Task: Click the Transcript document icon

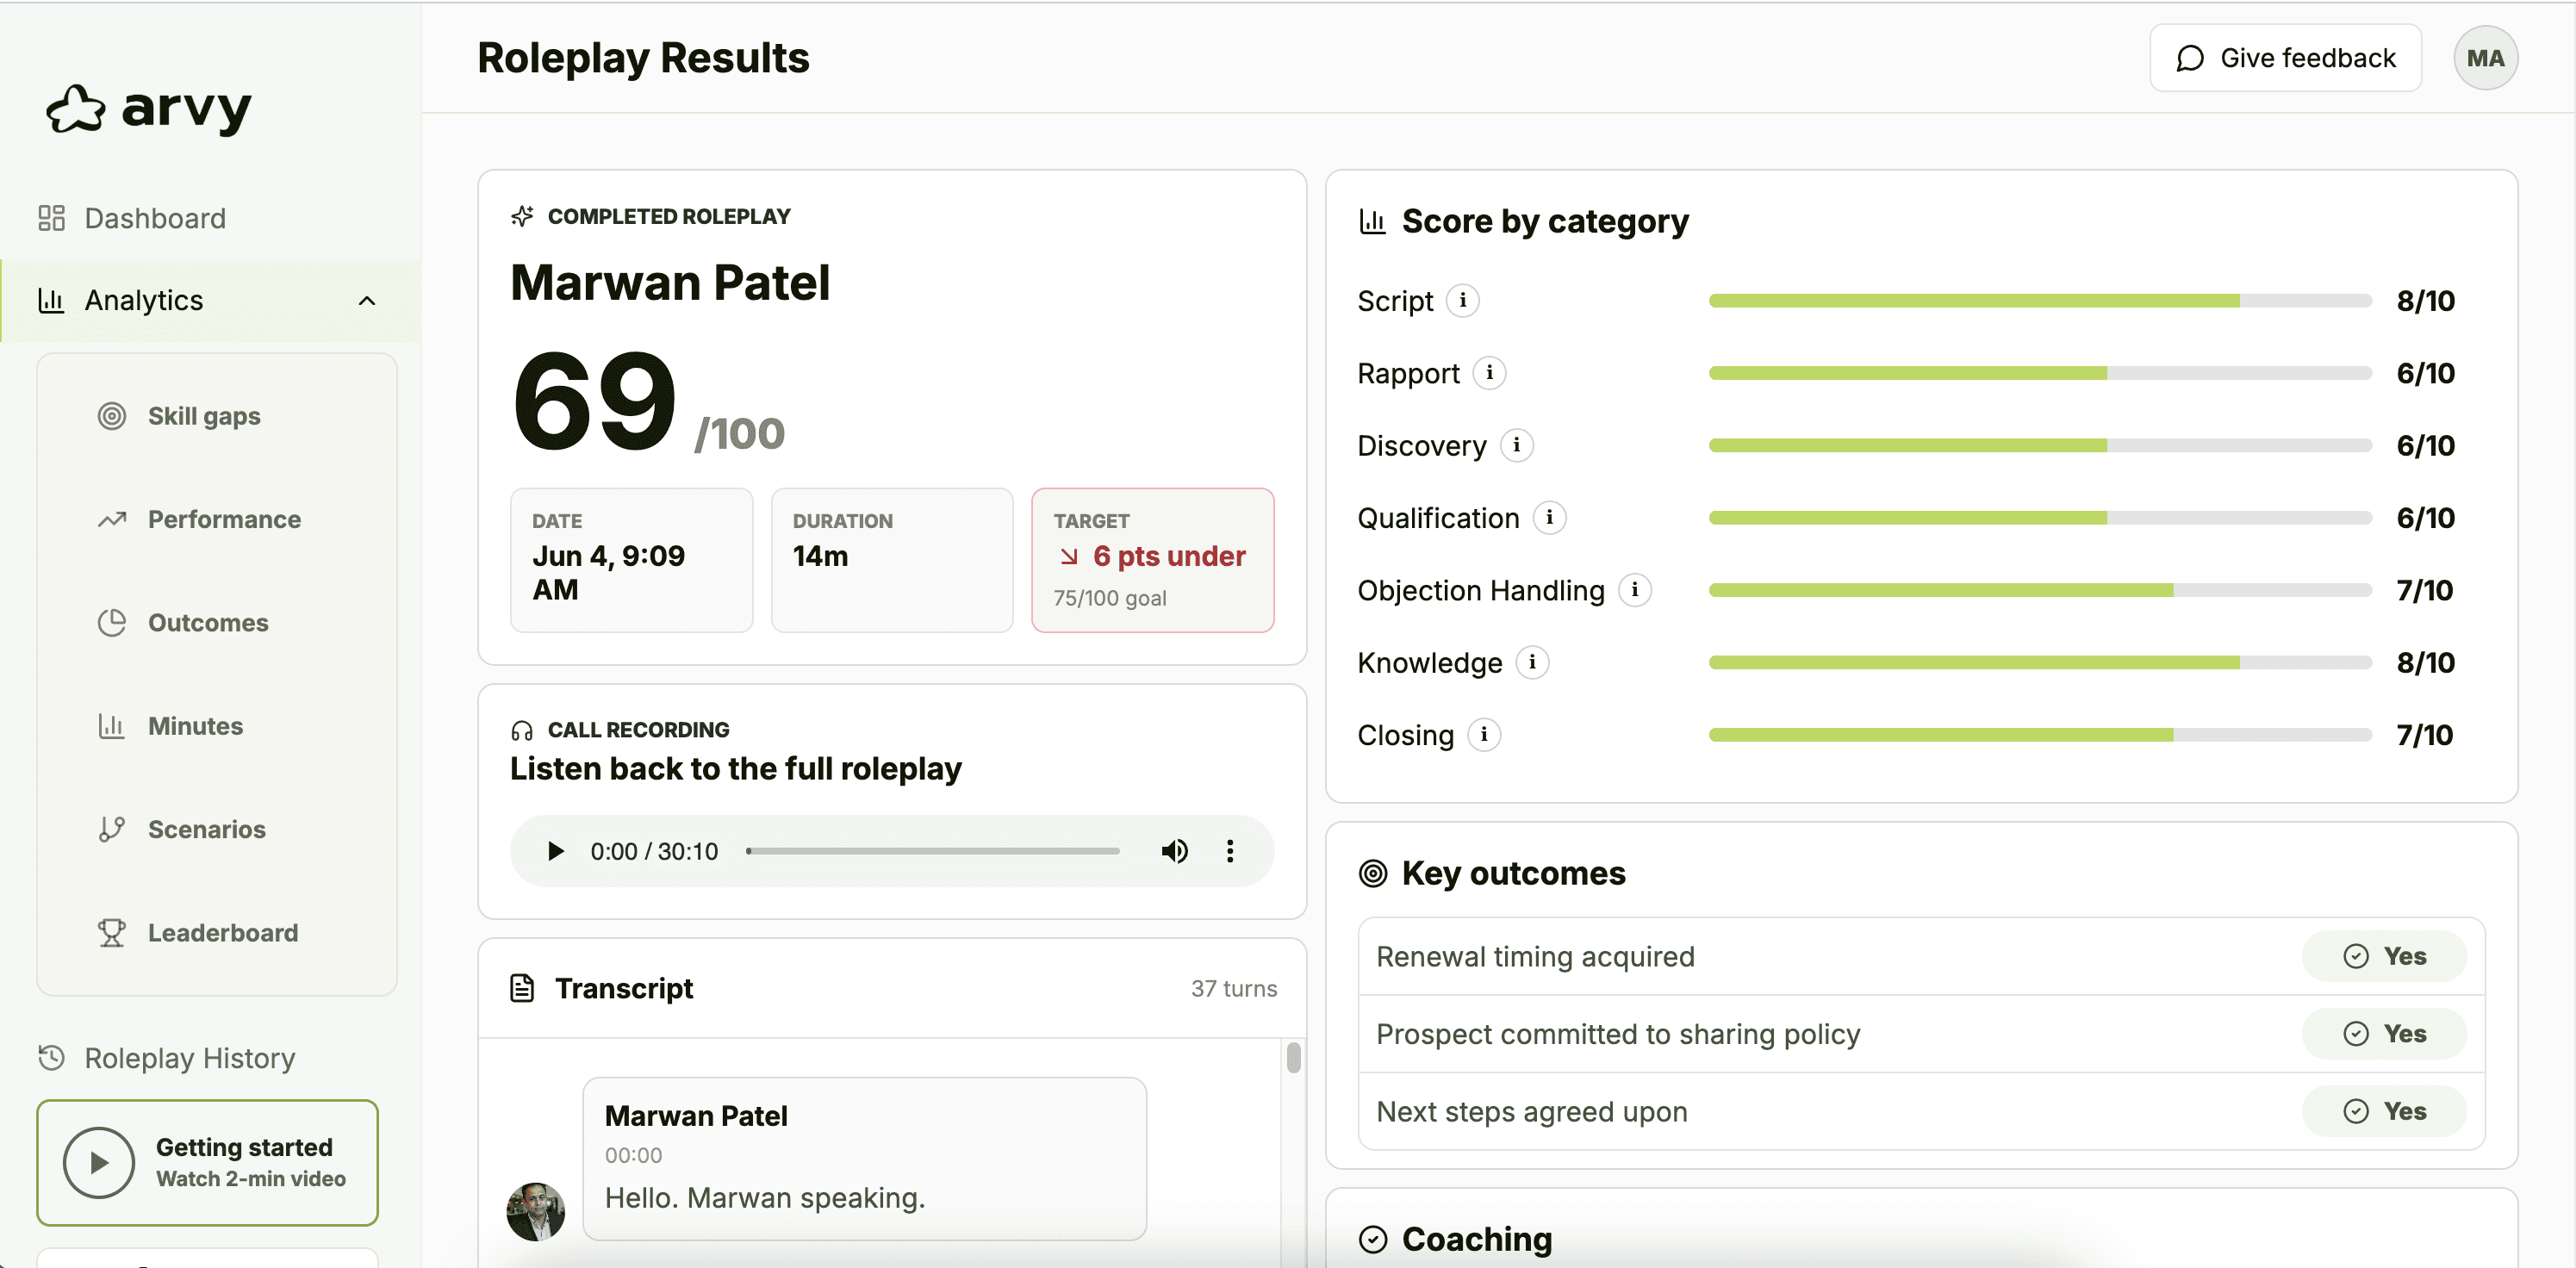Action: click(x=522, y=988)
